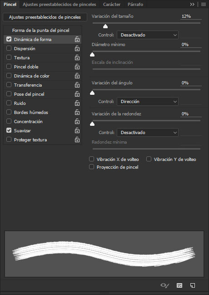
Task: Switch to the Carácter tab
Action: 112,4
